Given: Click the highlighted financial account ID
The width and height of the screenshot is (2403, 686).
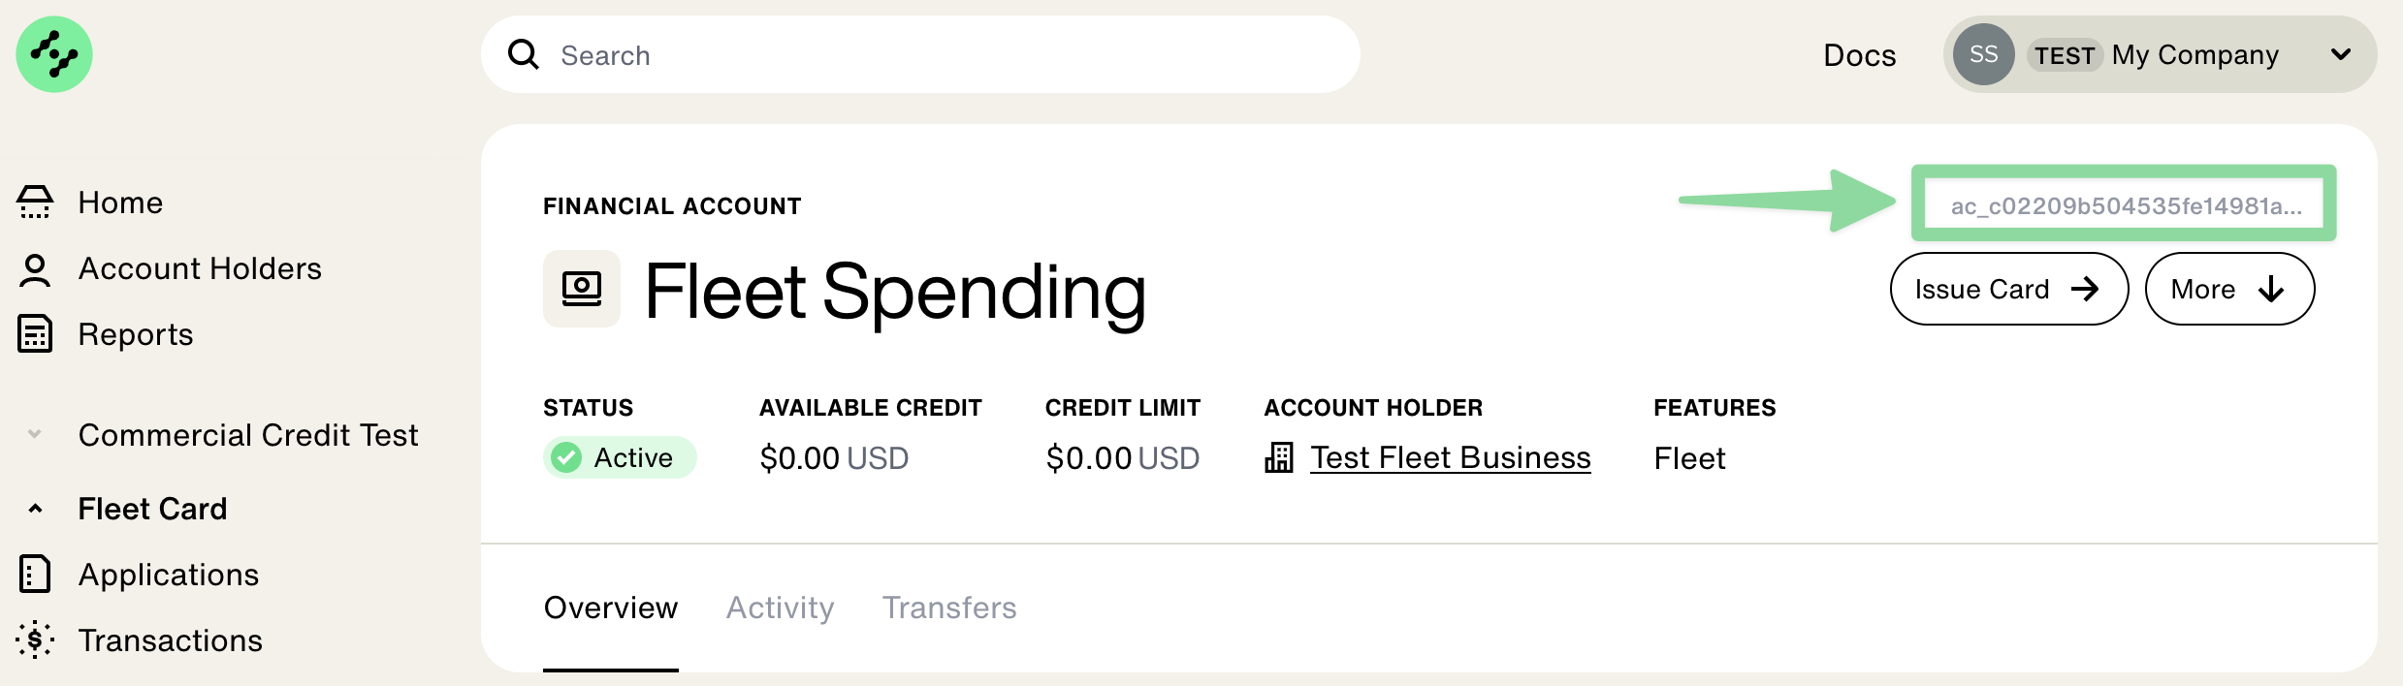Looking at the screenshot, I should pyautogui.click(x=2126, y=203).
